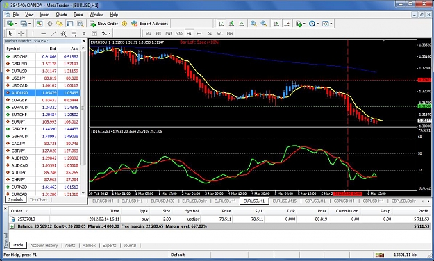
Task: Open the Journal terminal tab
Action: coord(130,245)
